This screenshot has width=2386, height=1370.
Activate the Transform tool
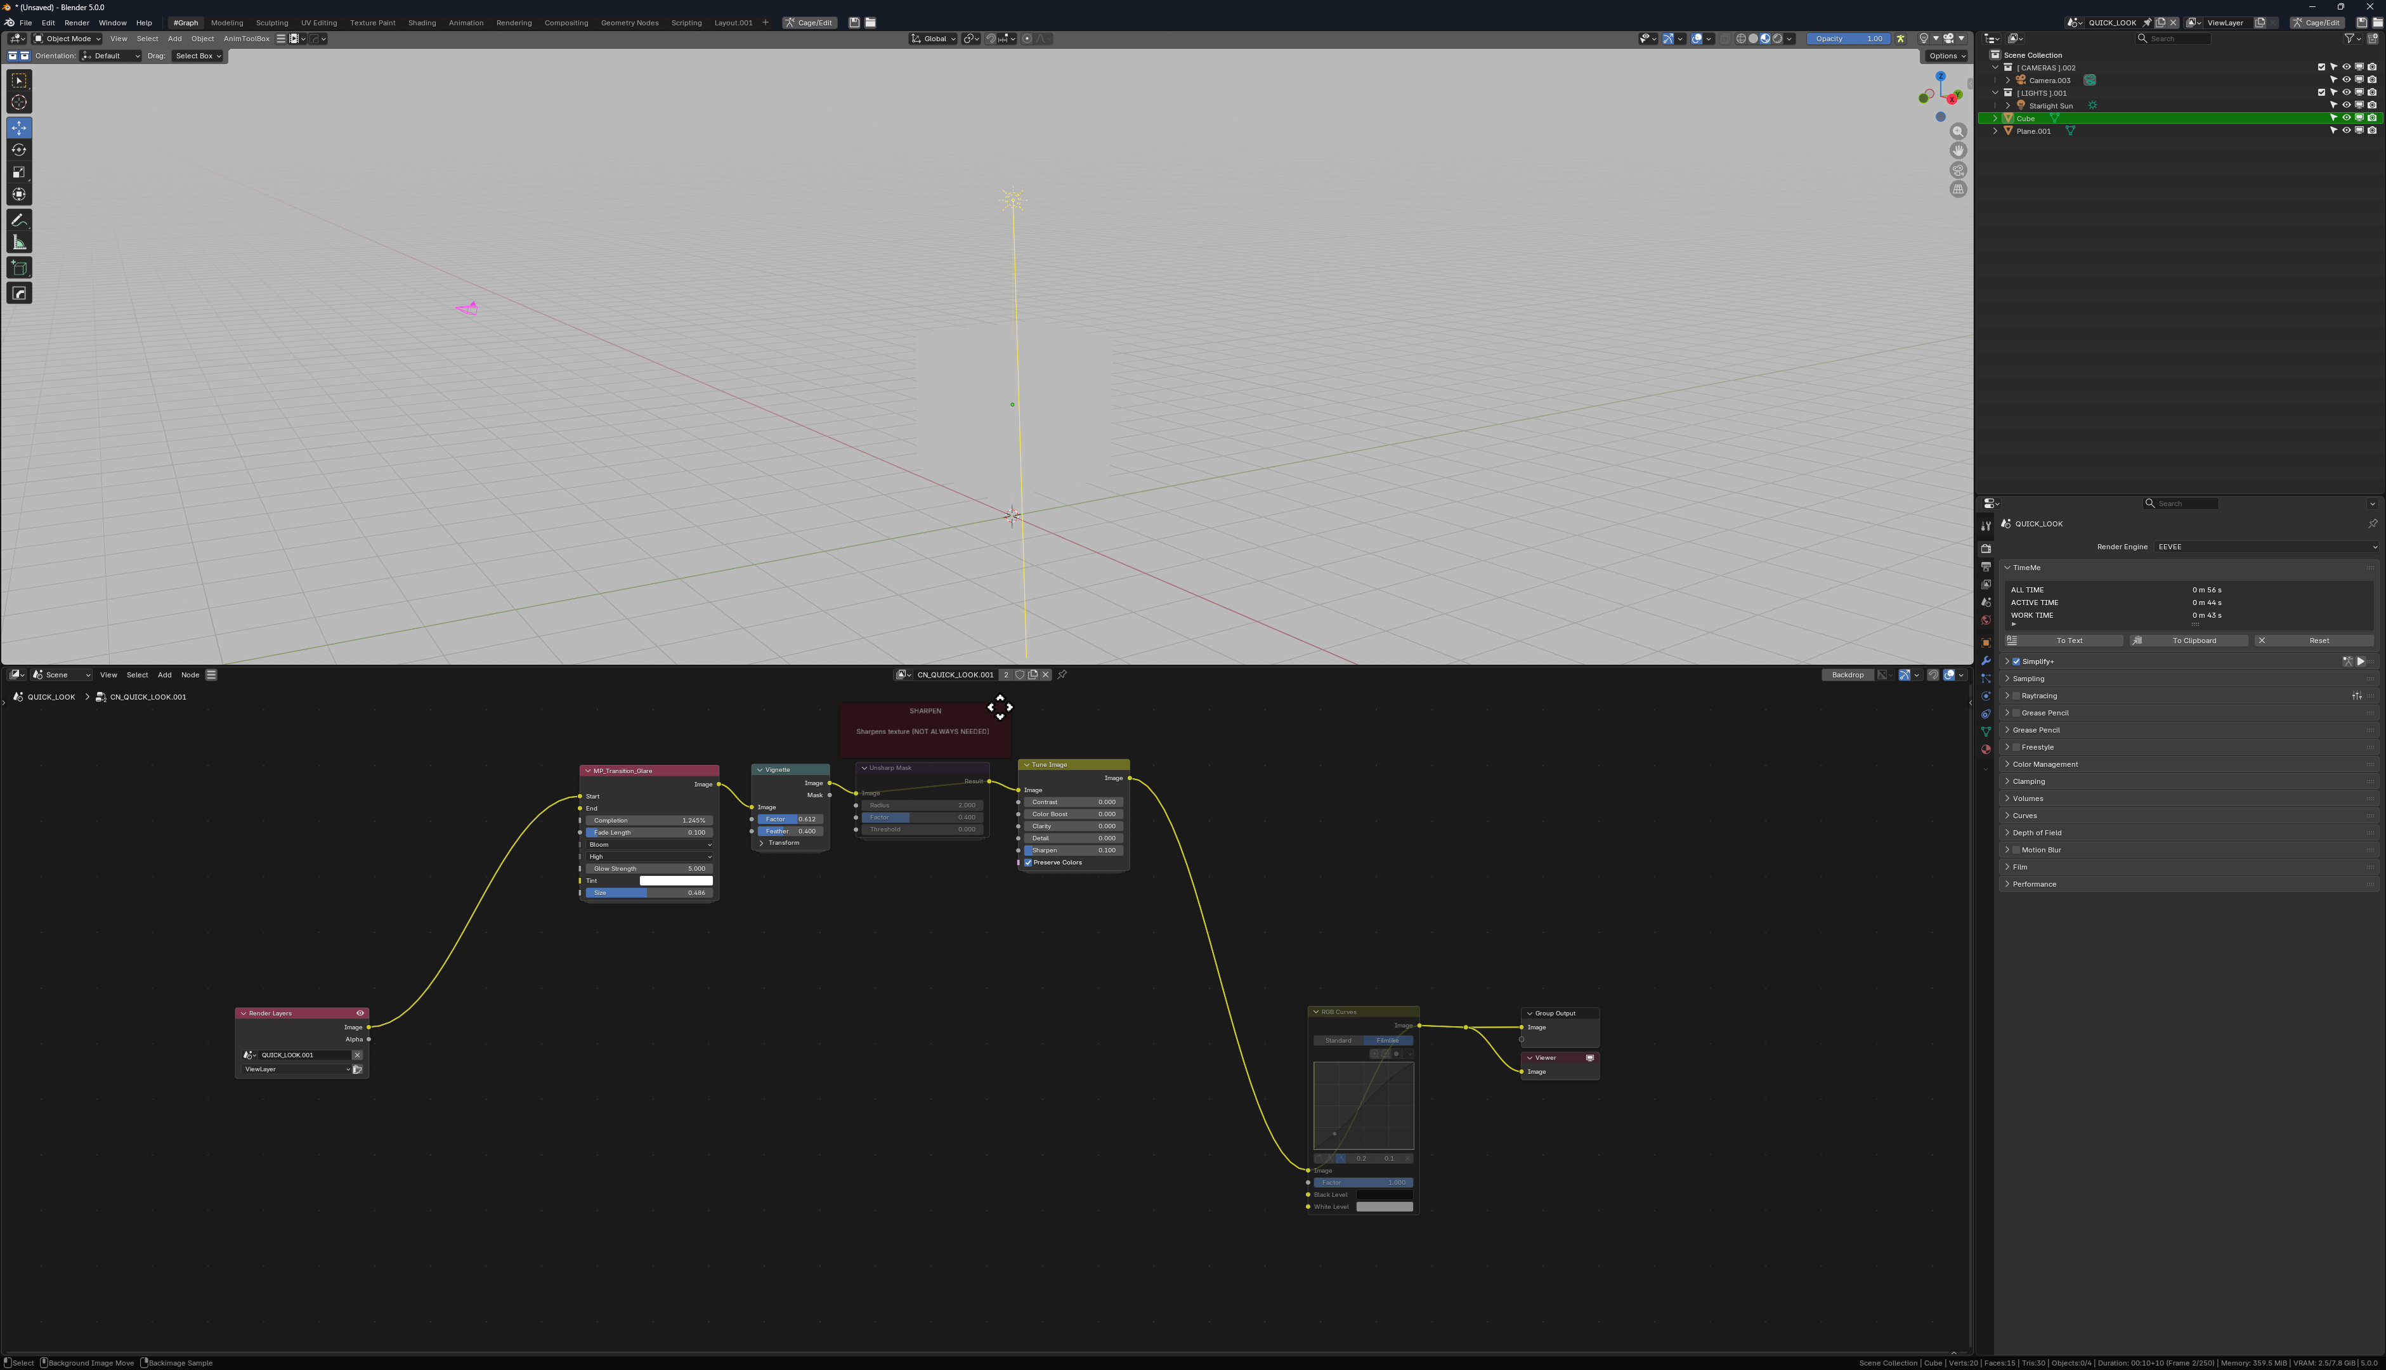[19, 195]
